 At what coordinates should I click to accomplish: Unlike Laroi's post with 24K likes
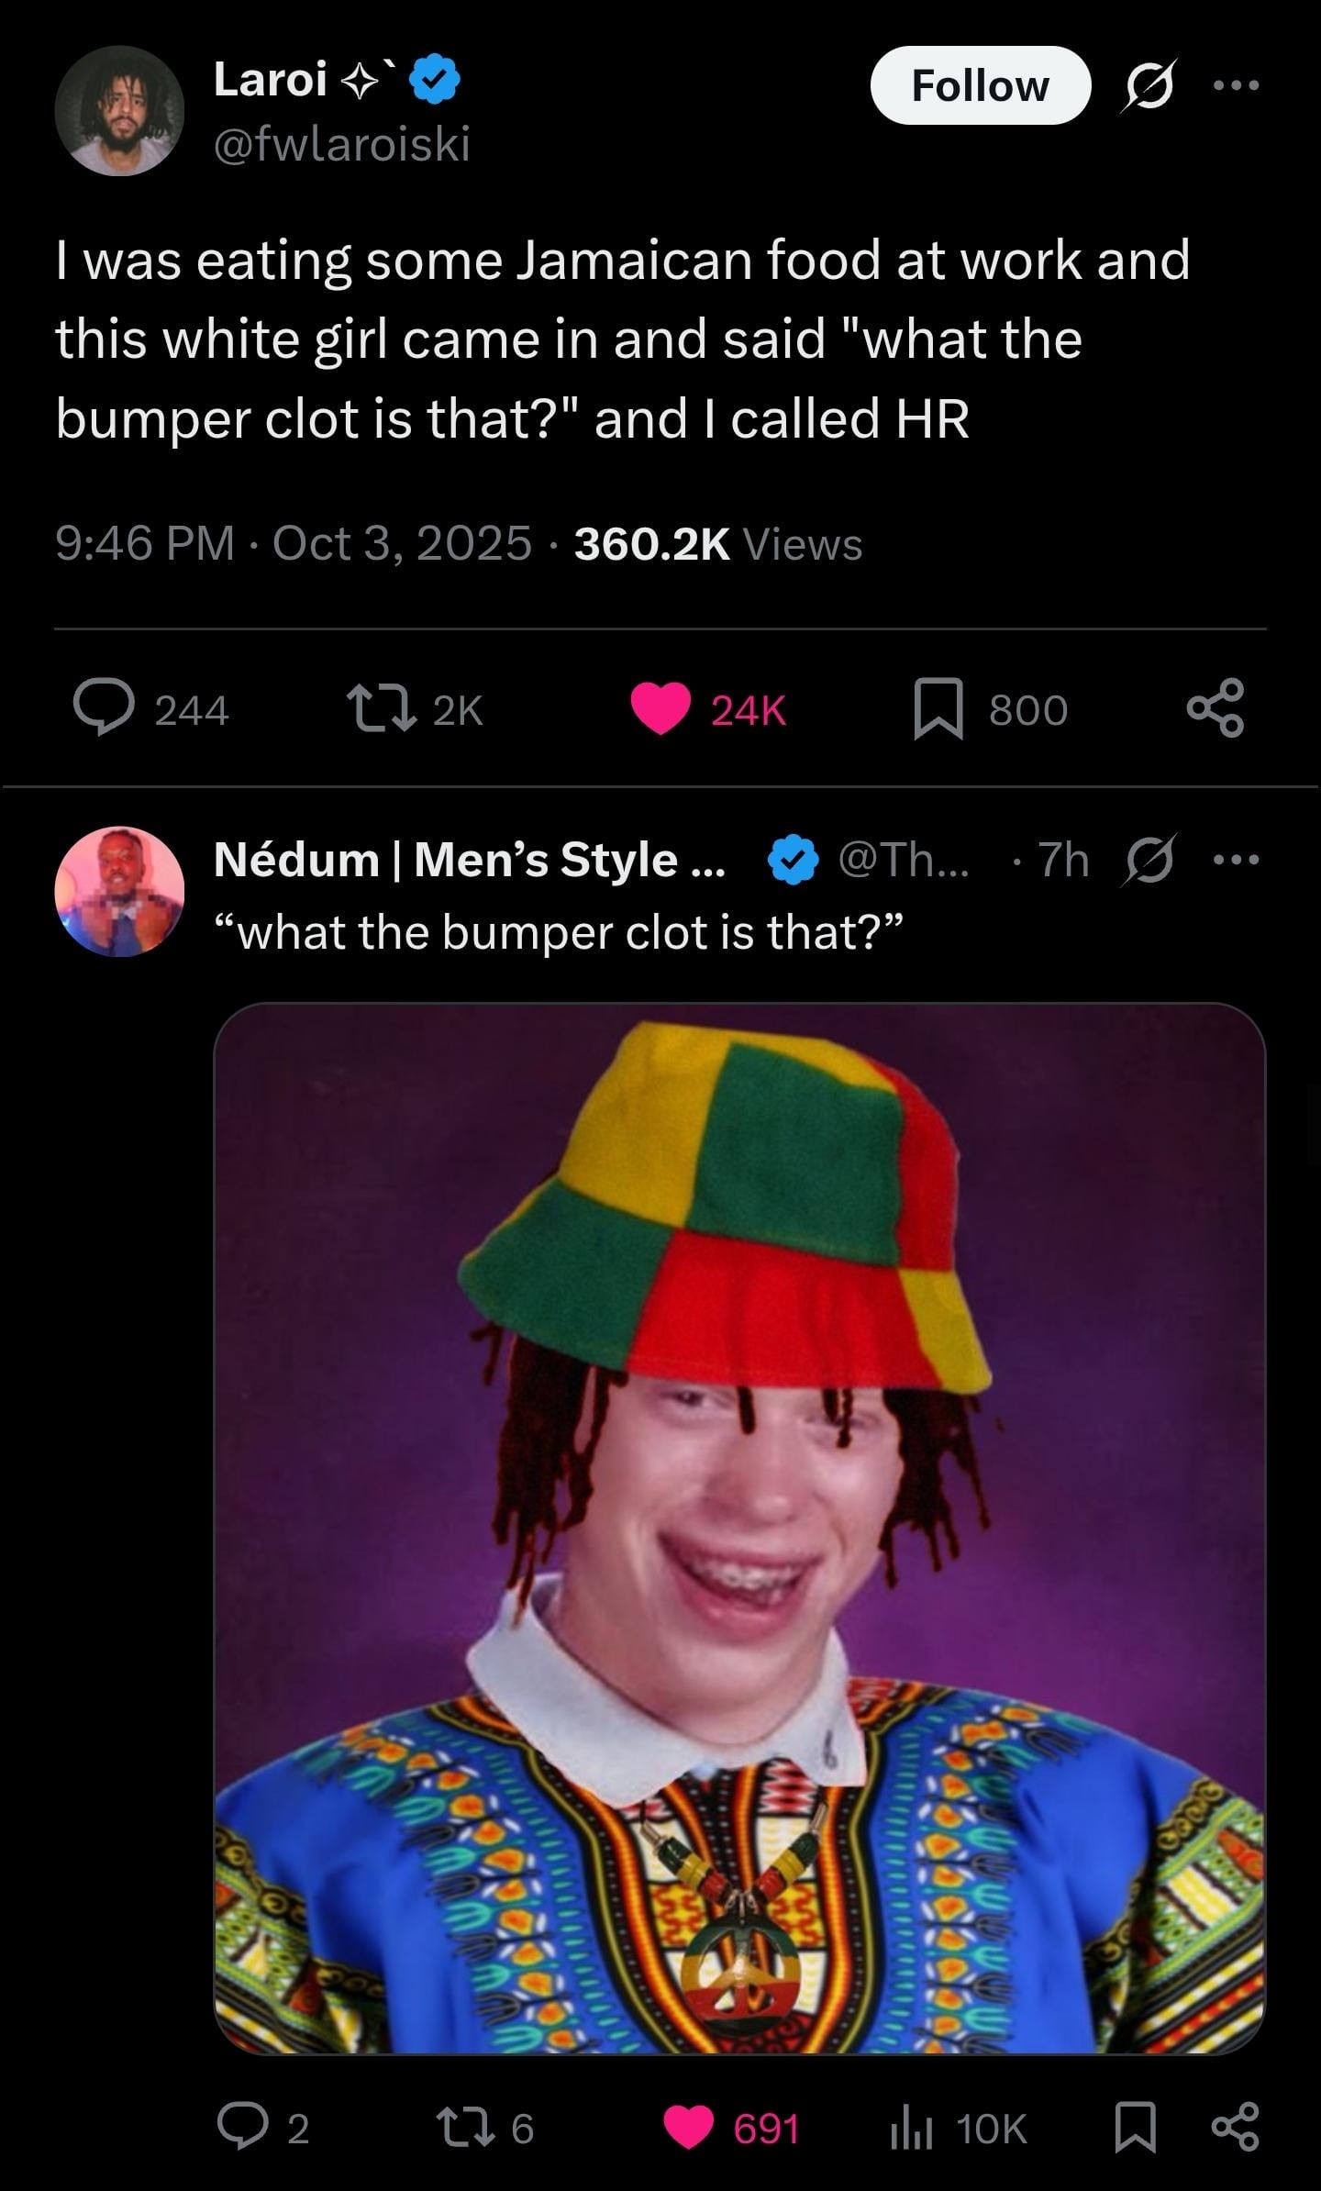[660, 709]
